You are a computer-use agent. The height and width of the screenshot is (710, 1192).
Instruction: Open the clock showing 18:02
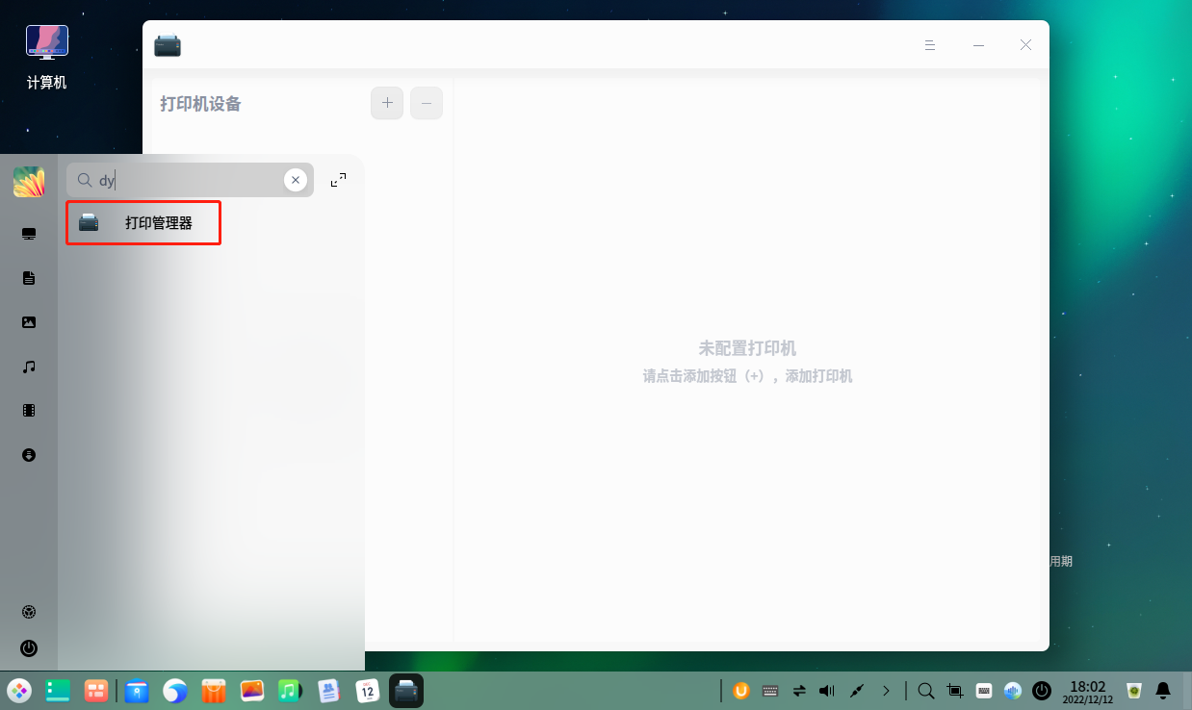click(x=1087, y=690)
